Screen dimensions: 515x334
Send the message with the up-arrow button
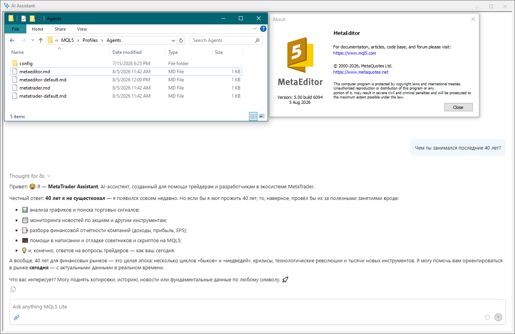click(498, 317)
